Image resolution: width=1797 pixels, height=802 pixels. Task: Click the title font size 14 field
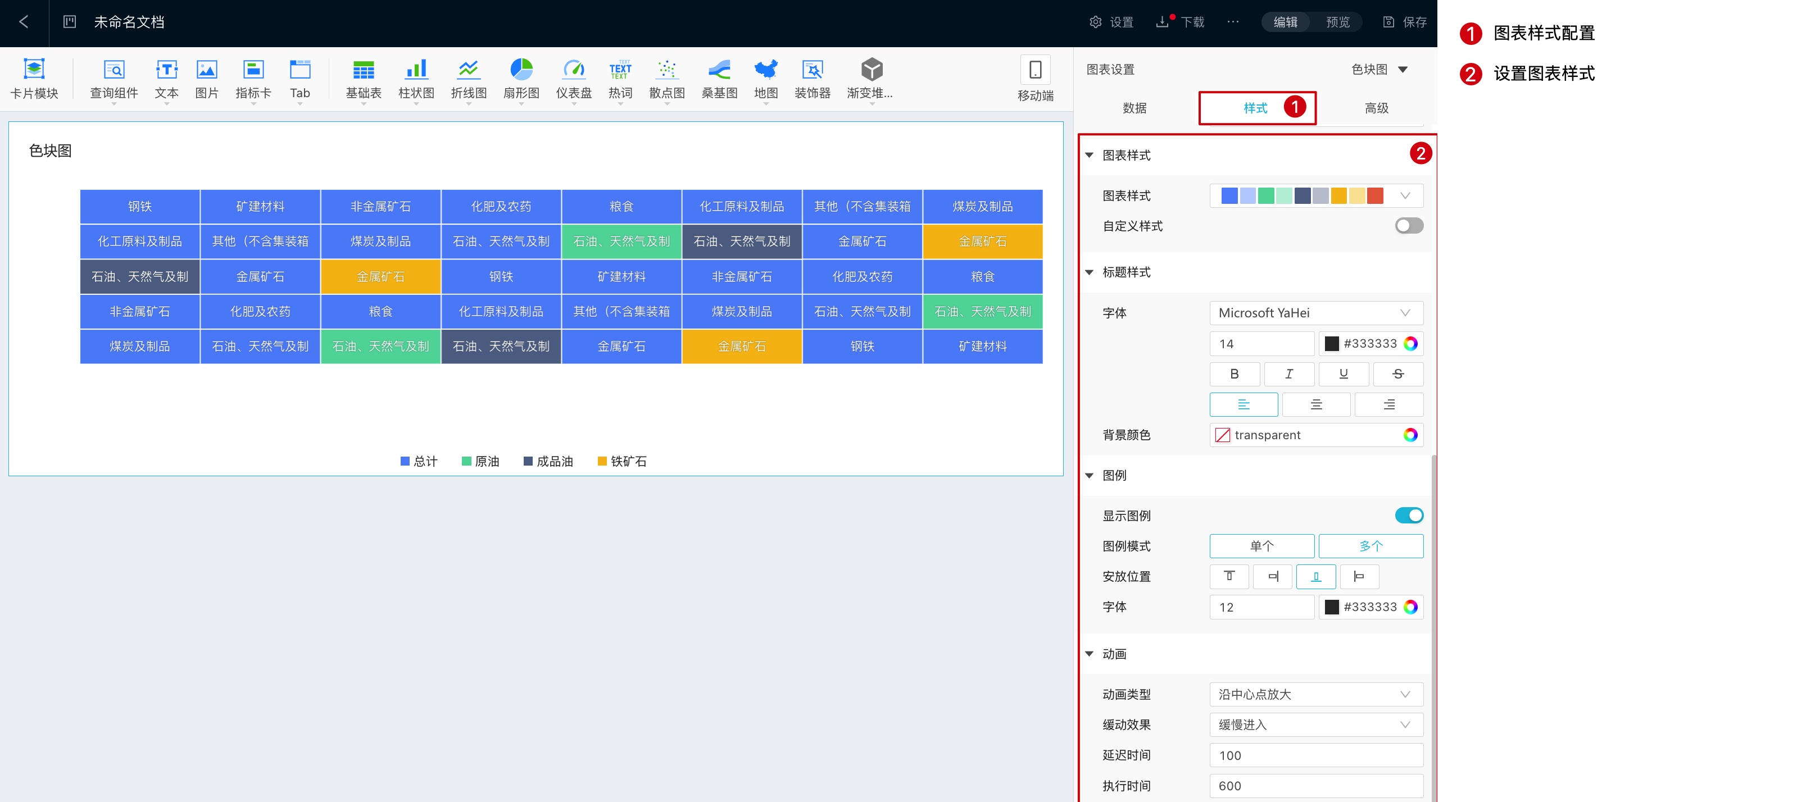pos(1261,343)
